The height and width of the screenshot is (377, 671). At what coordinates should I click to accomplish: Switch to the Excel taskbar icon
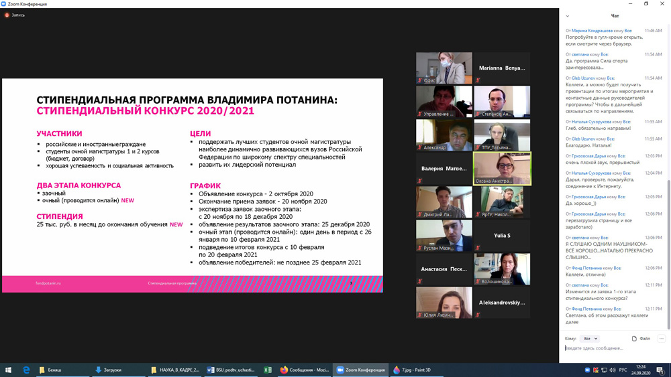click(x=268, y=370)
